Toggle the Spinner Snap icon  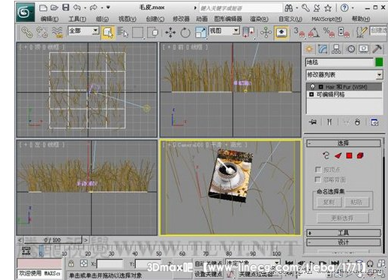[344, 32]
